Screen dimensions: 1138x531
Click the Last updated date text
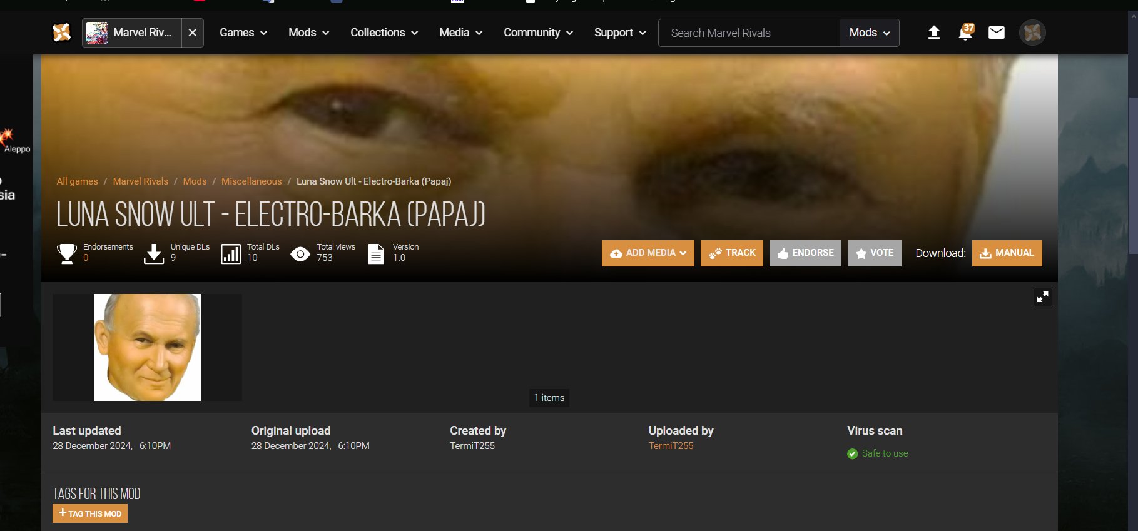click(112, 445)
